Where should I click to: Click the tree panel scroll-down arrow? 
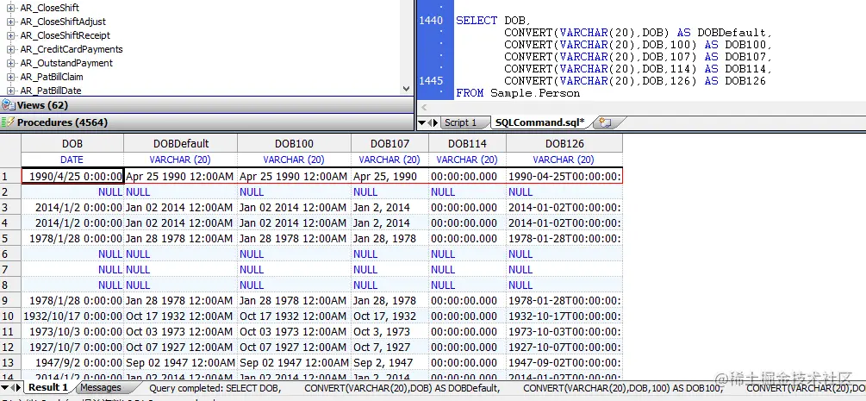point(407,89)
